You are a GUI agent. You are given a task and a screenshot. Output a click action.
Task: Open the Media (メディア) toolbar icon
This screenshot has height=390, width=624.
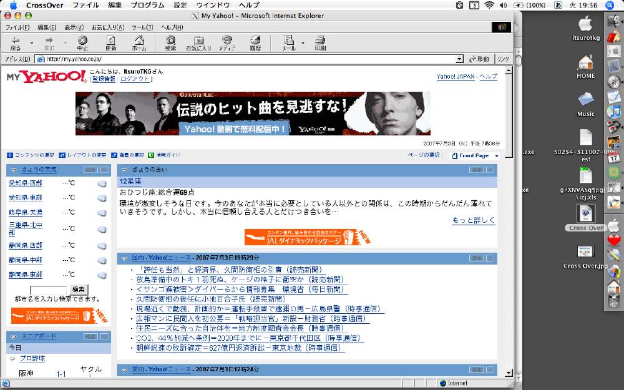pos(227,44)
